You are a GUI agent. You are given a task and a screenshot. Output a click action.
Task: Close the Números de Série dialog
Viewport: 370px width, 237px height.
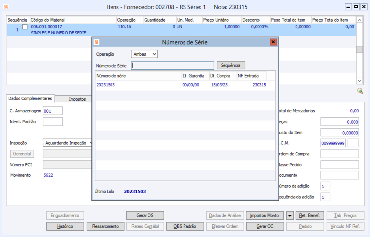[x=273, y=42]
